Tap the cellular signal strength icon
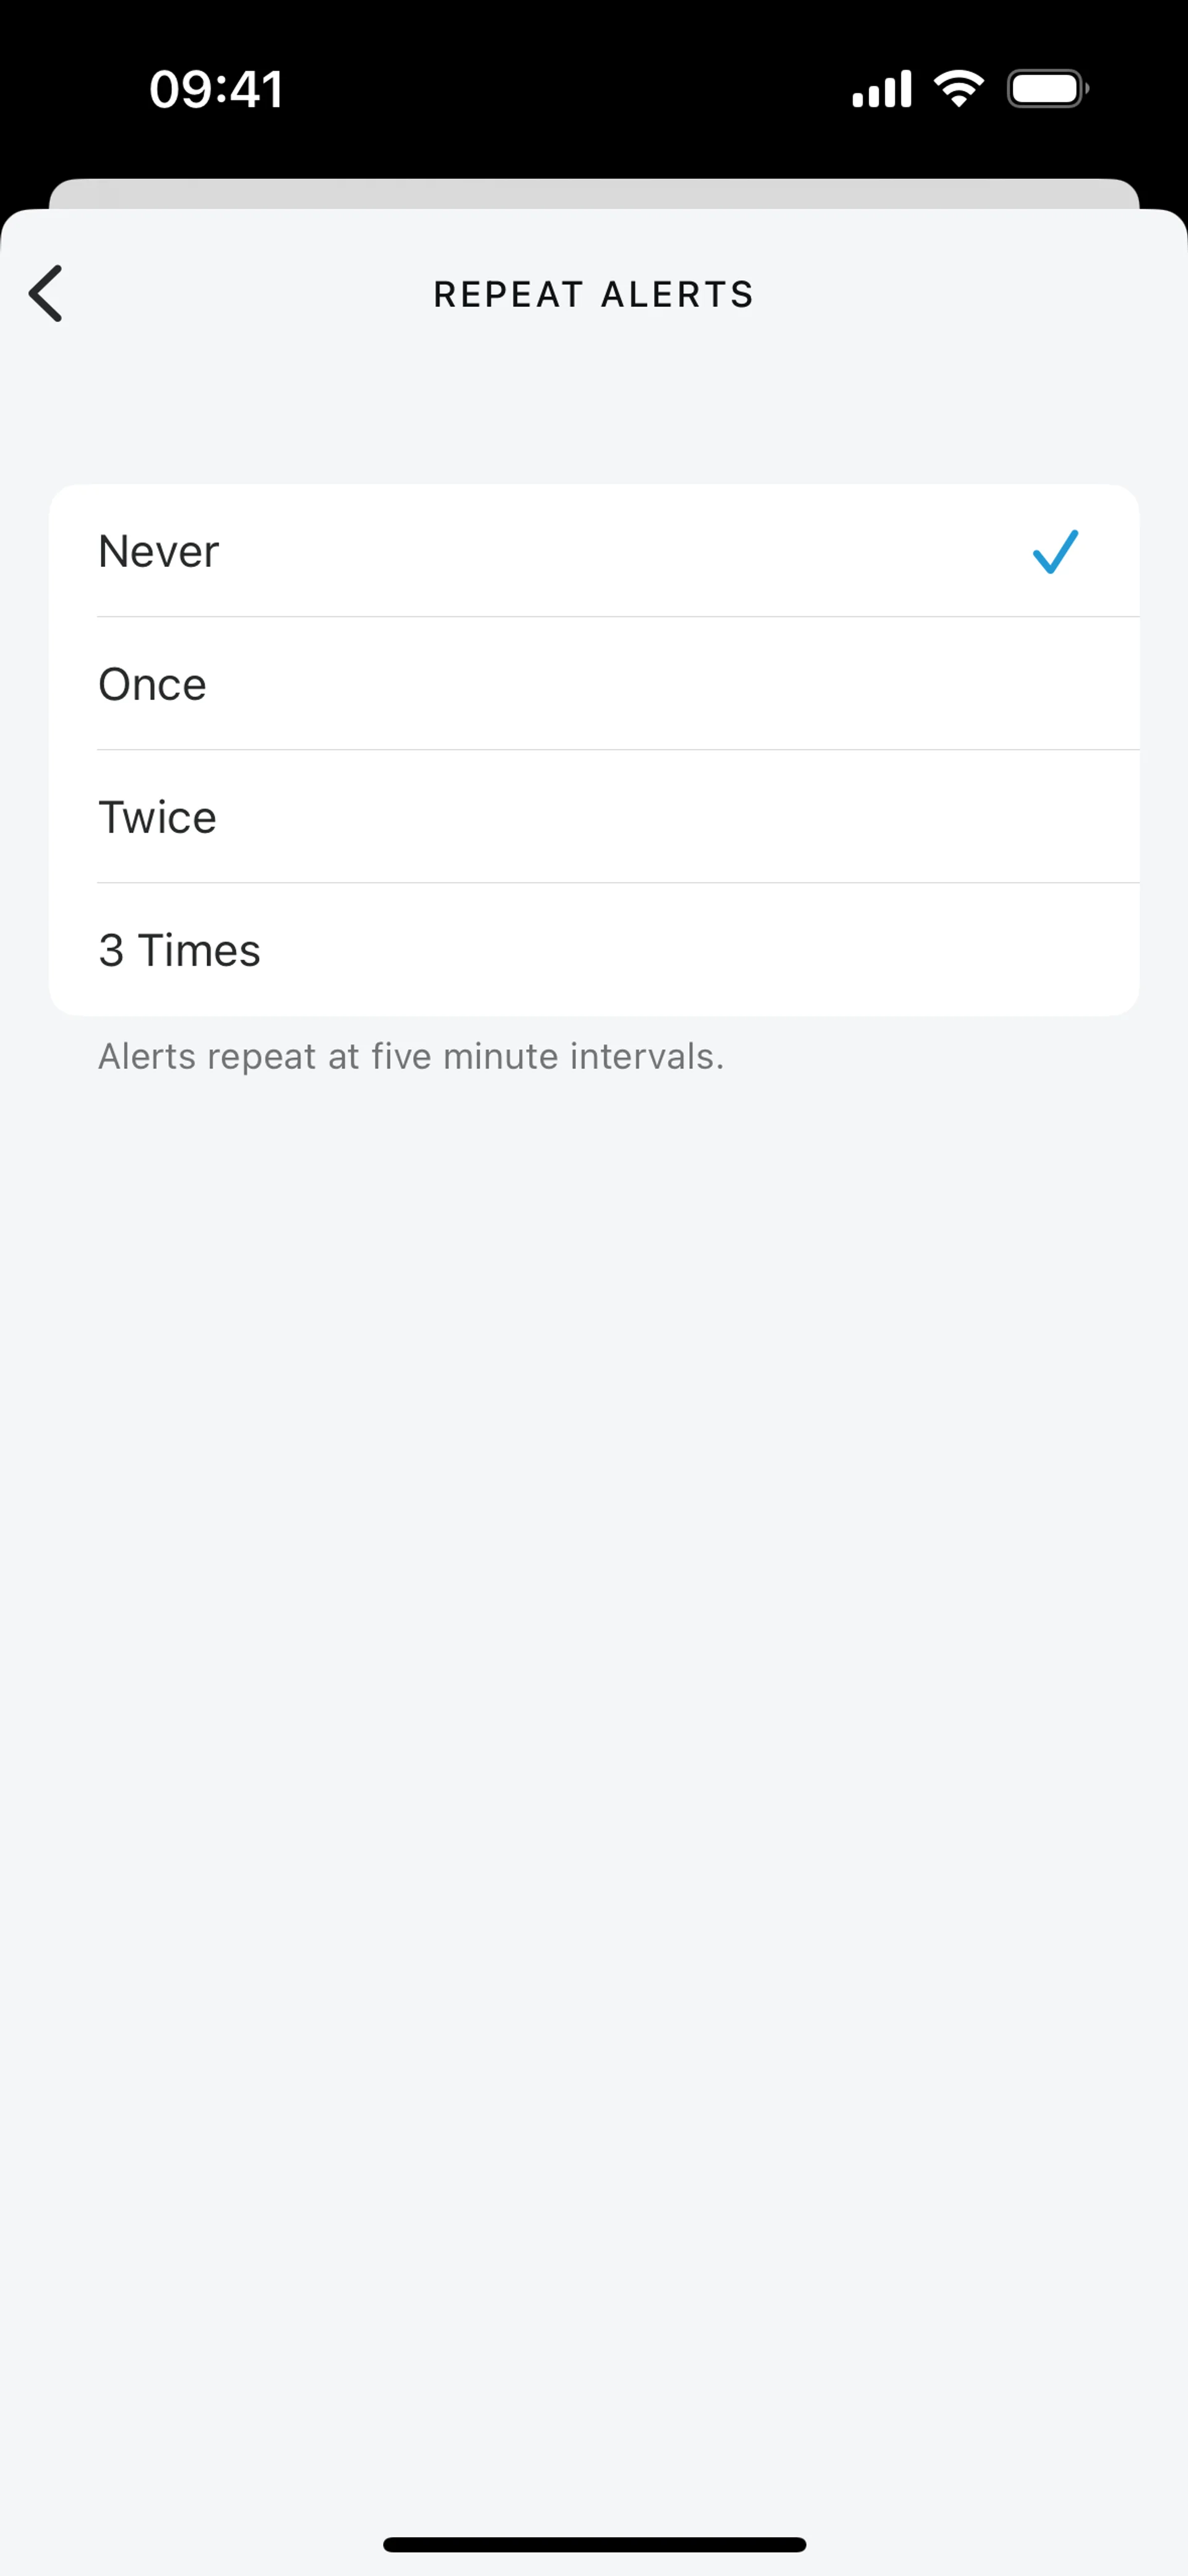The image size is (1188, 2576). click(x=881, y=89)
